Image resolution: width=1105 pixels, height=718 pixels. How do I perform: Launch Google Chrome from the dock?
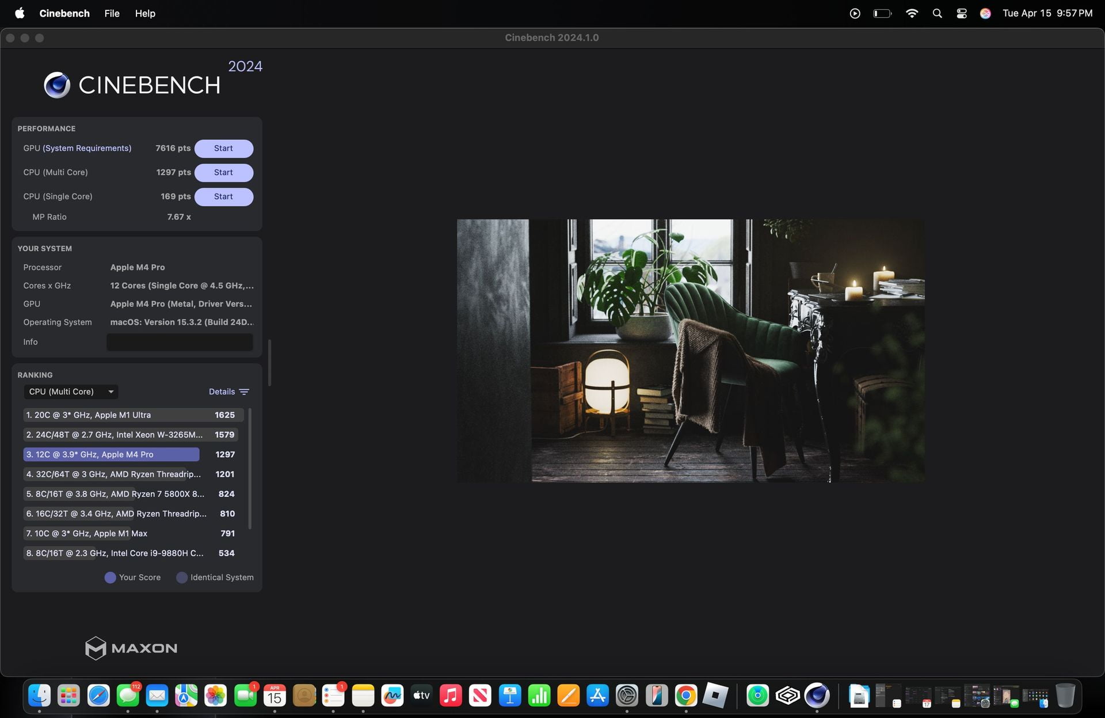coord(686,696)
